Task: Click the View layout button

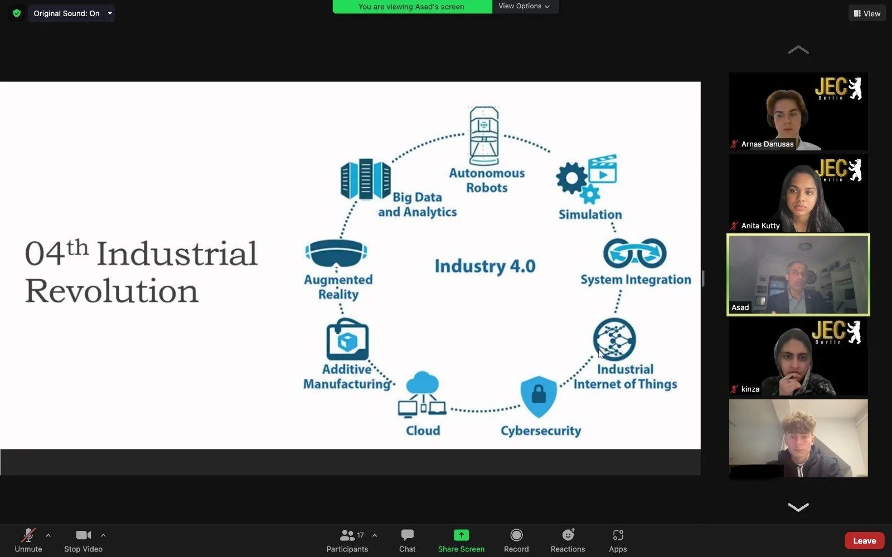Action: pos(867,13)
